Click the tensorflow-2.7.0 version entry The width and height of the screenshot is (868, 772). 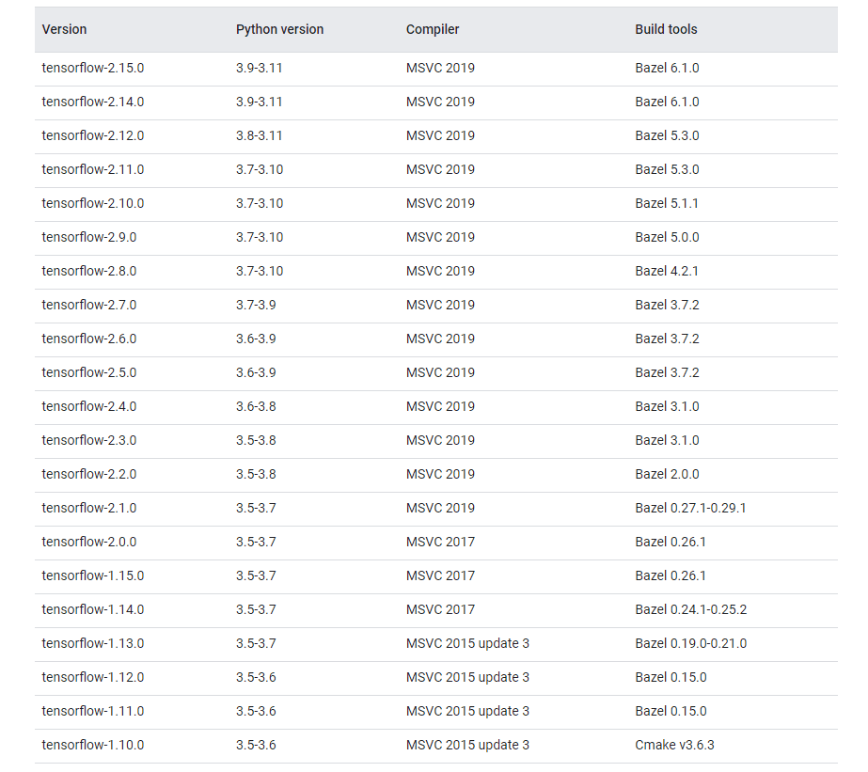[89, 305]
